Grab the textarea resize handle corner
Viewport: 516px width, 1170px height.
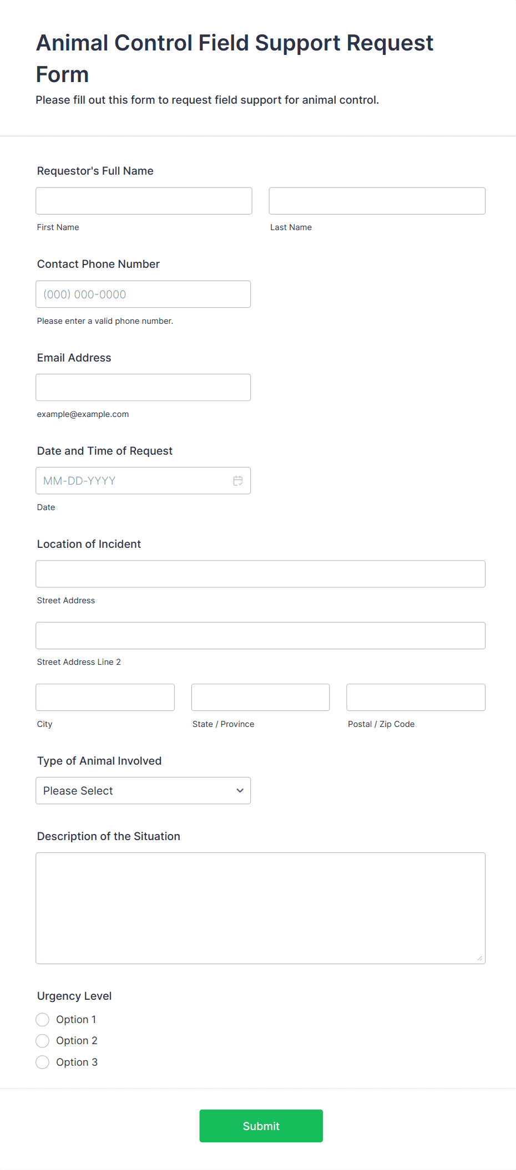tap(480, 958)
